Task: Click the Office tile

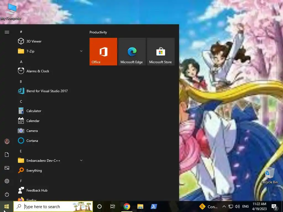Action: pos(103,52)
